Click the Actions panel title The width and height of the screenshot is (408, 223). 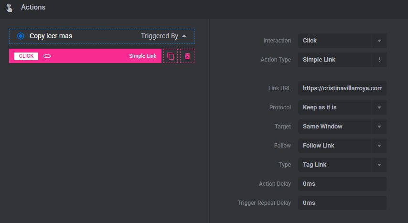[33, 8]
